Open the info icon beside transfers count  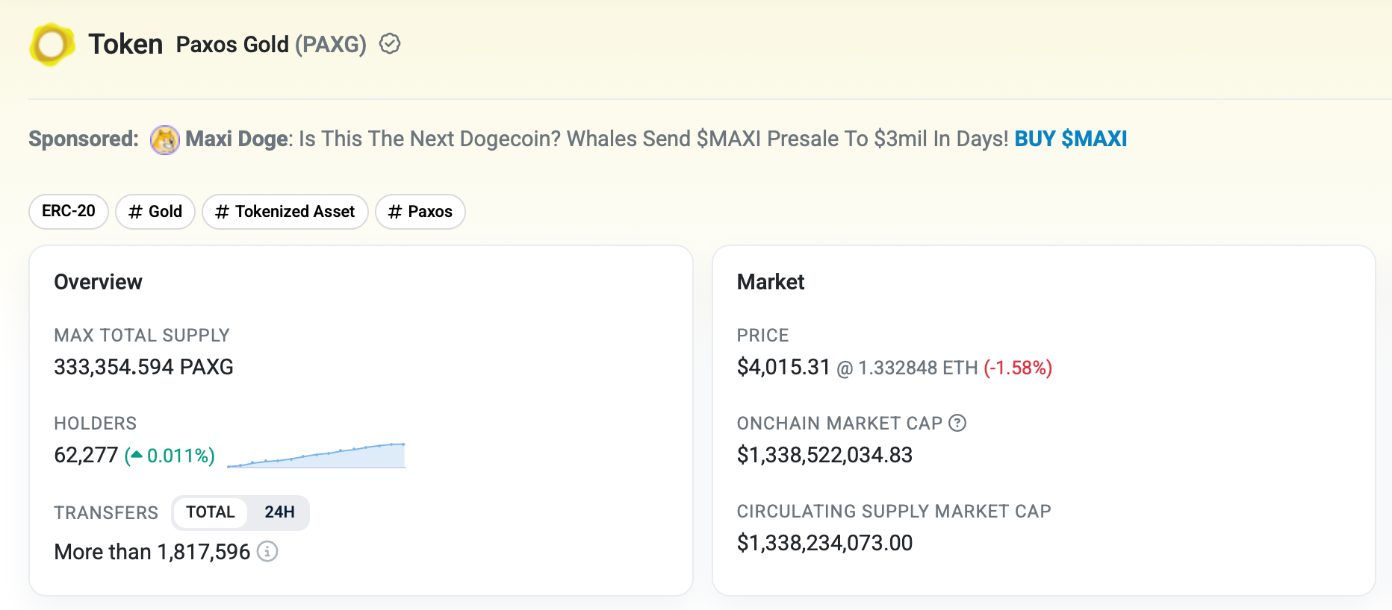[x=268, y=552]
